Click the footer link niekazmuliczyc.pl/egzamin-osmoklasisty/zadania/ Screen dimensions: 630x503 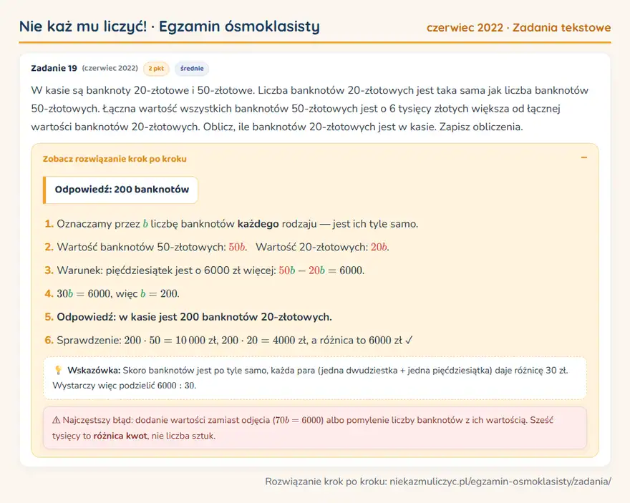tap(500, 482)
